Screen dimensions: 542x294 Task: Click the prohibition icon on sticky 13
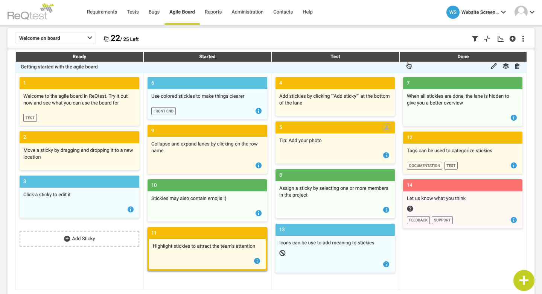pyautogui.click(x=283, y=253)
